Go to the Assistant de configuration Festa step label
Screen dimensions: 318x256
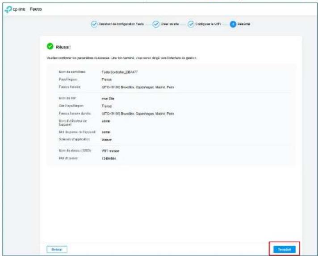pos(121,24)
